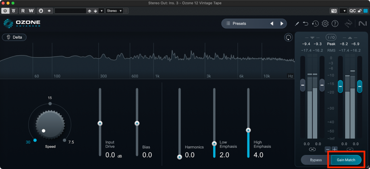The width and height of the screenshot is (370, 169).
Task: Select the 15 ips speed setting
Action: click(50, 103)
